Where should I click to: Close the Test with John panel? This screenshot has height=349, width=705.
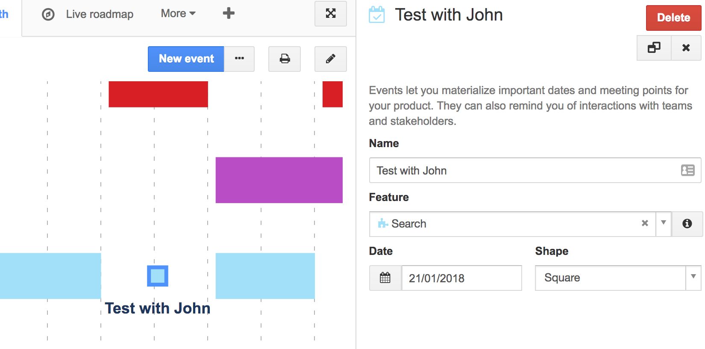(686, 47)
